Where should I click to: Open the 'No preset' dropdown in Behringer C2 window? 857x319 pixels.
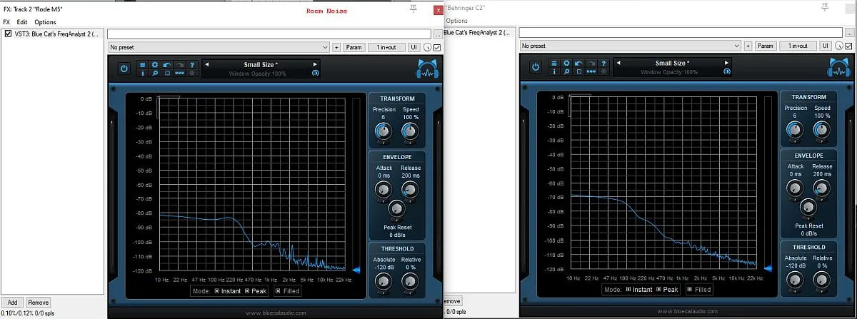(629, 46)
